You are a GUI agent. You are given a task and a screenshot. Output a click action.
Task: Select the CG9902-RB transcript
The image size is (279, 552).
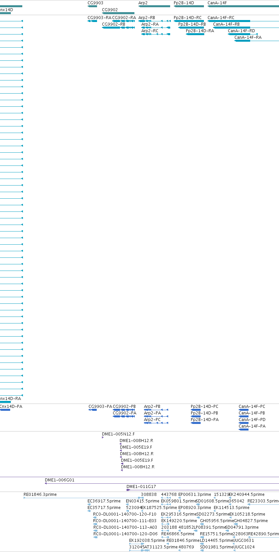point(118,28)
